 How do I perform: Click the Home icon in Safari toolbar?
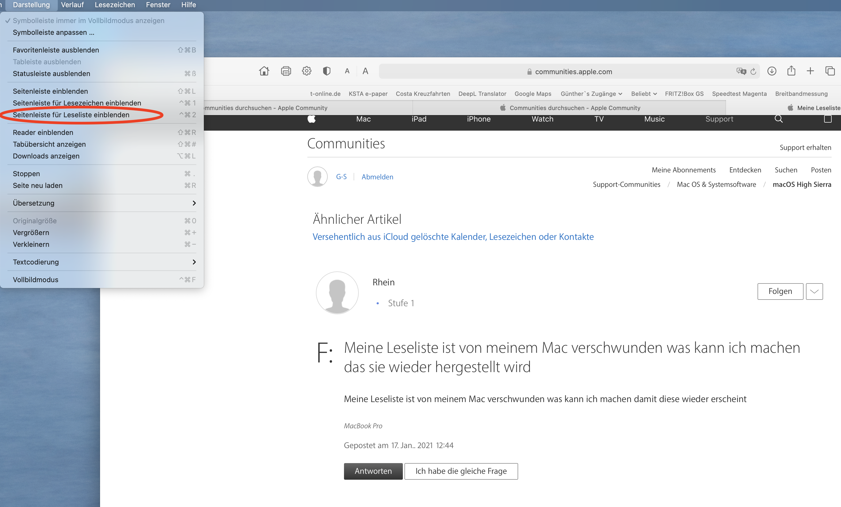coord(264,71)
